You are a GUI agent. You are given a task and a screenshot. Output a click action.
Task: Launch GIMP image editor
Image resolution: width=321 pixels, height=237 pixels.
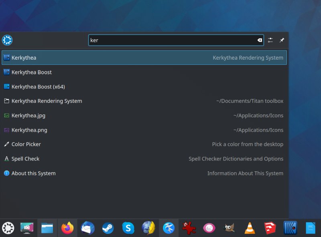229,228
